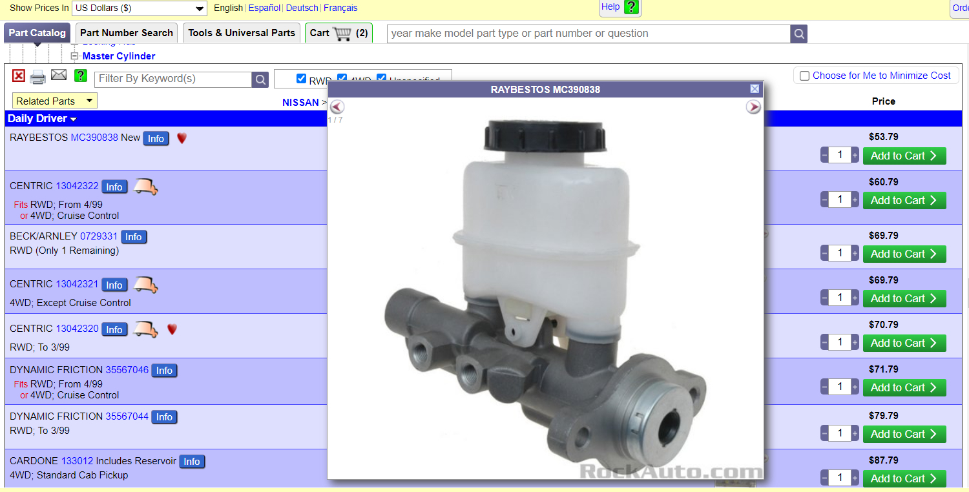
Task: Switch language to Español
Action: [x=264, y=8]
